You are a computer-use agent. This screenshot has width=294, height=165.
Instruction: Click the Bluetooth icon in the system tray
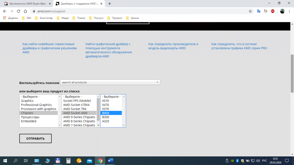pos(237,161)
